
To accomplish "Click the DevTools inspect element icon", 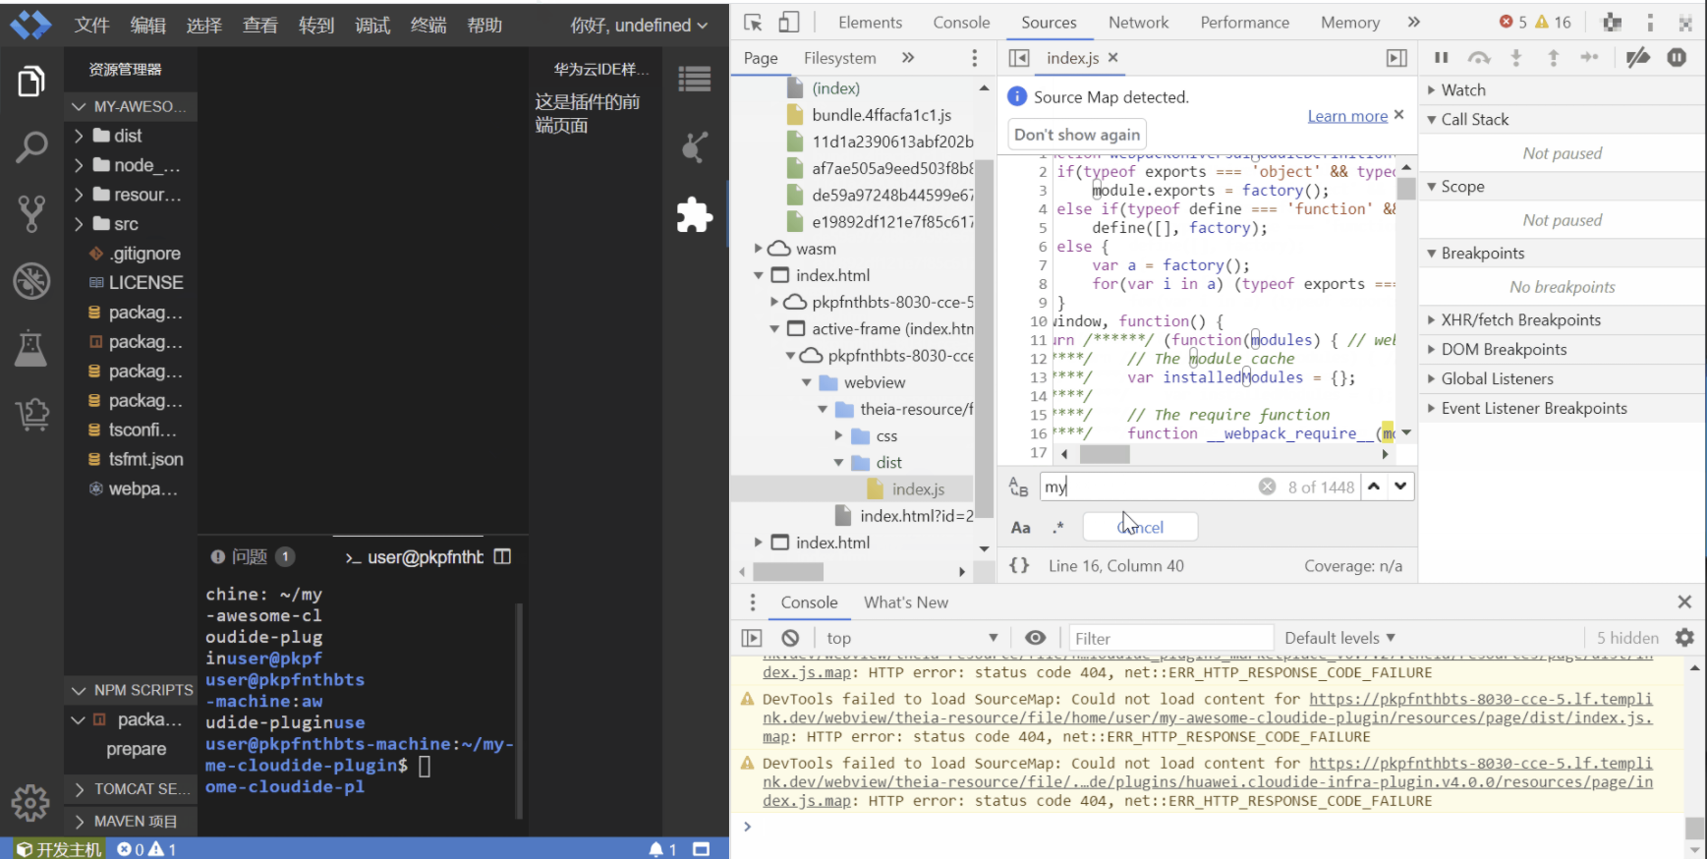I will [753, 23].
